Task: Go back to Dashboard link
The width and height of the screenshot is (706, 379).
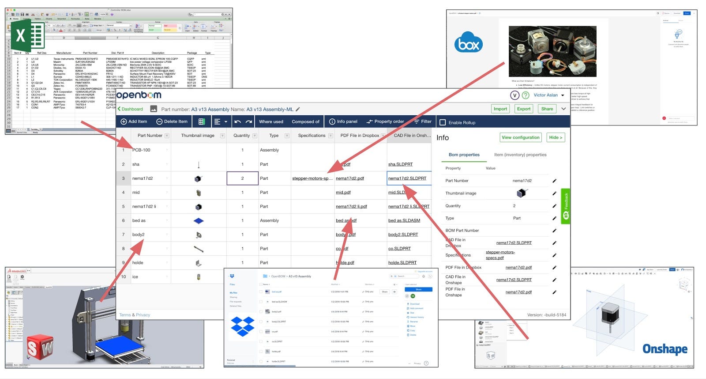Action: 130,109
